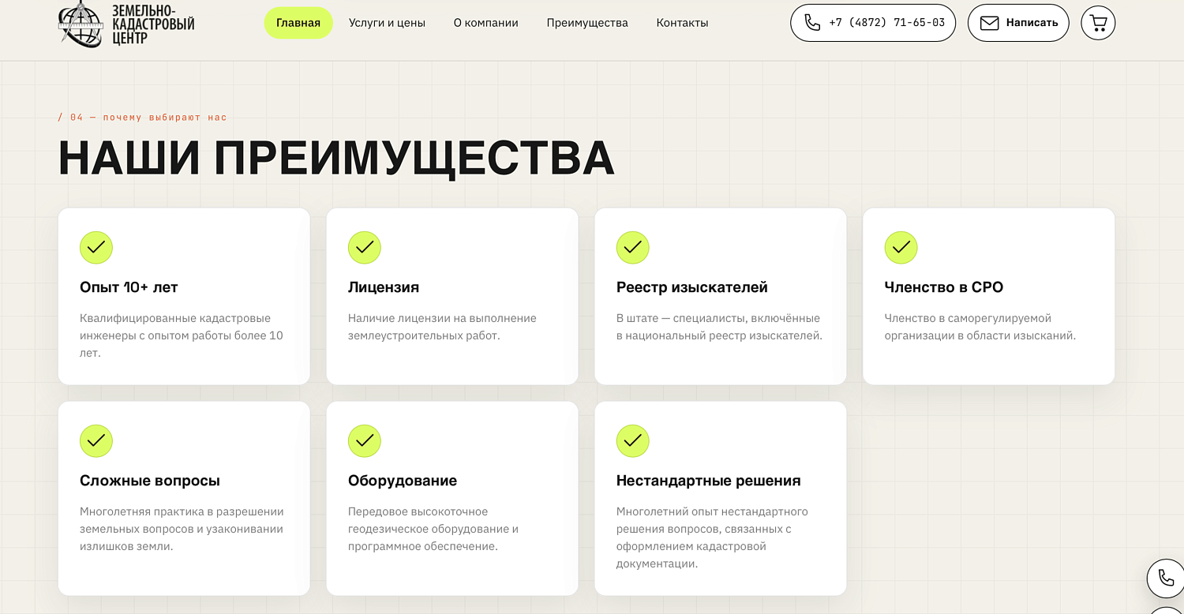Open the shopping cart icon

pyautogui.click(x=1098, y=23)
